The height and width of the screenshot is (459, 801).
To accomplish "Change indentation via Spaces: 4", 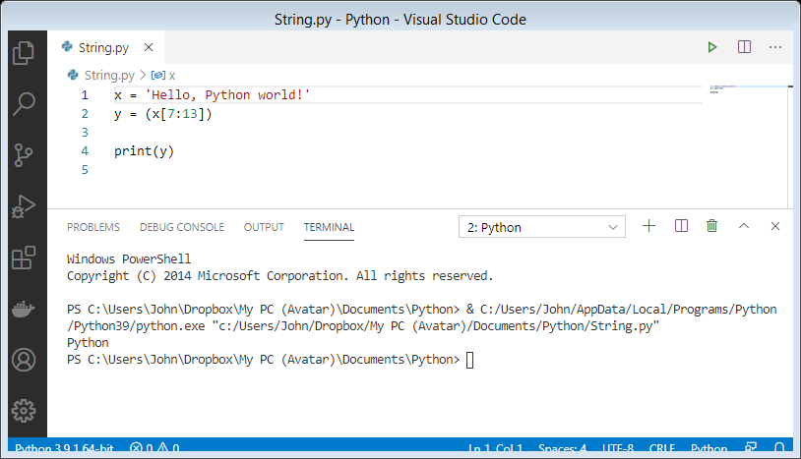I will [x=563, y=448].
